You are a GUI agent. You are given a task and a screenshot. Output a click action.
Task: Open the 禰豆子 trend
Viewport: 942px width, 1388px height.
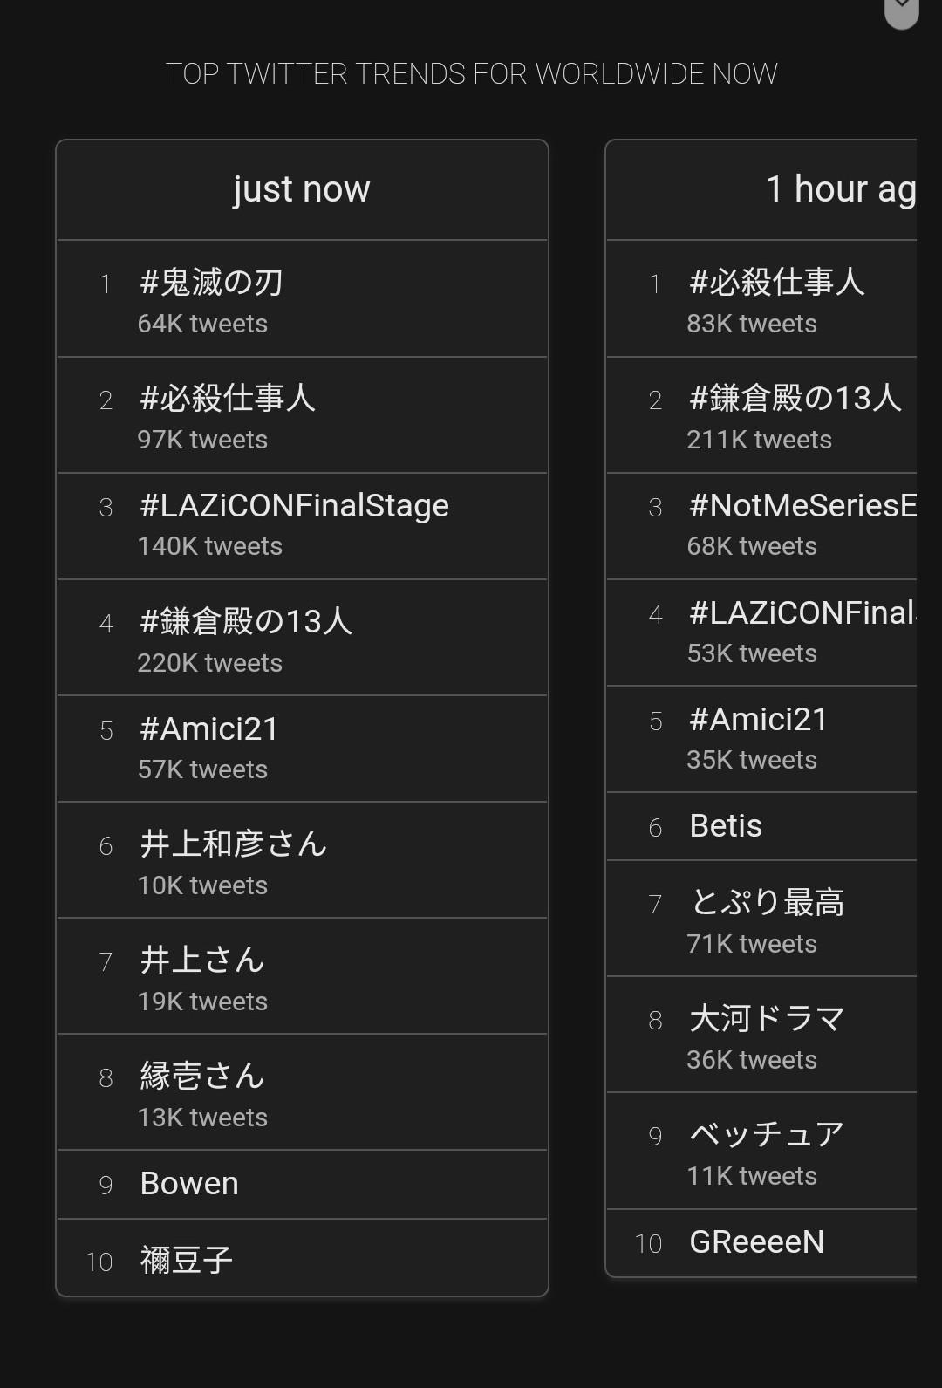(187, 1260)
